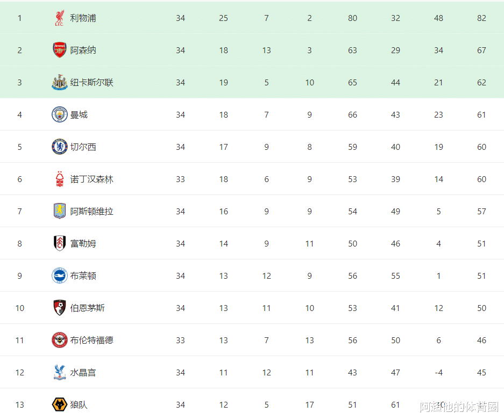
Task: Click the Chelsea club crest icon
Action: pos(59,147)
